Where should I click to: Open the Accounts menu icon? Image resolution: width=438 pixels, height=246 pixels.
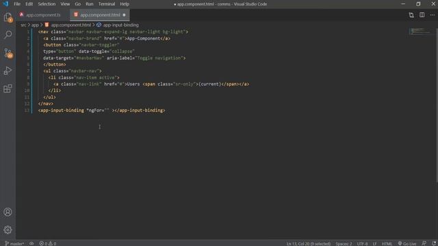8,212
